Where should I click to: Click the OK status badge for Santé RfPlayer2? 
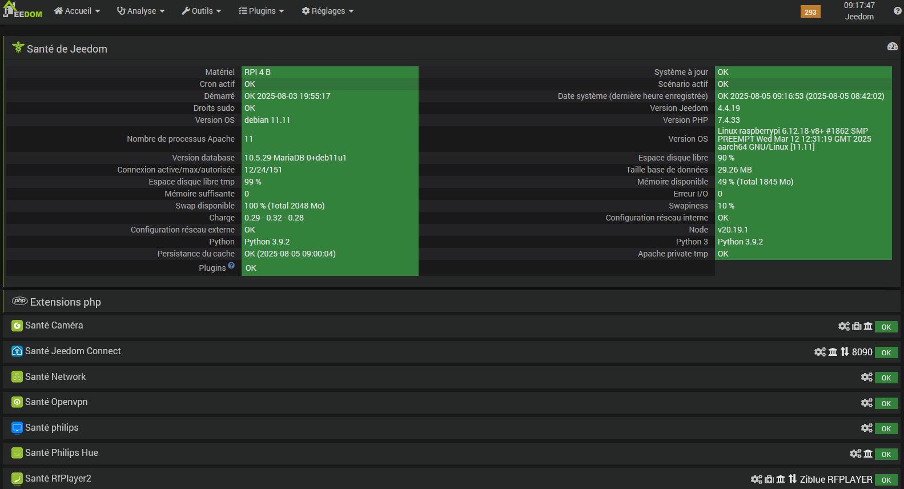tap(886, 480)
